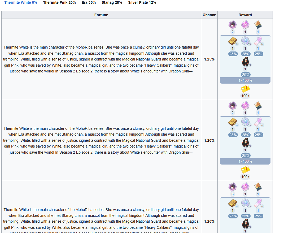Click the gold credit card icon above second 100k
This screenshot has height=233, width=284.
(245, 170)
